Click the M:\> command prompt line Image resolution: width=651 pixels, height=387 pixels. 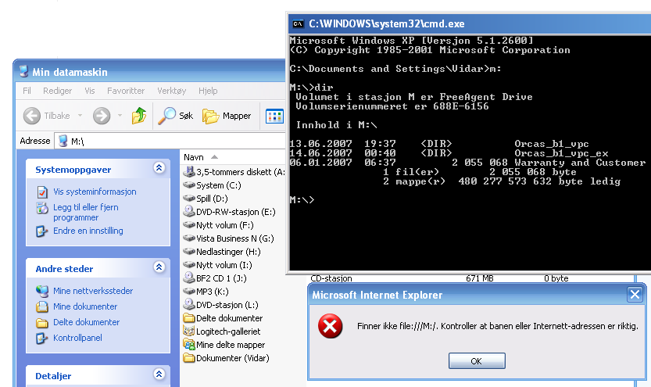(x=302, y=199)
